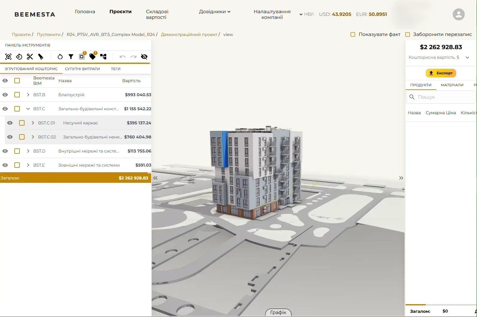Follow the Пустомити breadcrumb link
The height and width of the screenshot is (317, 477).
point(48,34)
